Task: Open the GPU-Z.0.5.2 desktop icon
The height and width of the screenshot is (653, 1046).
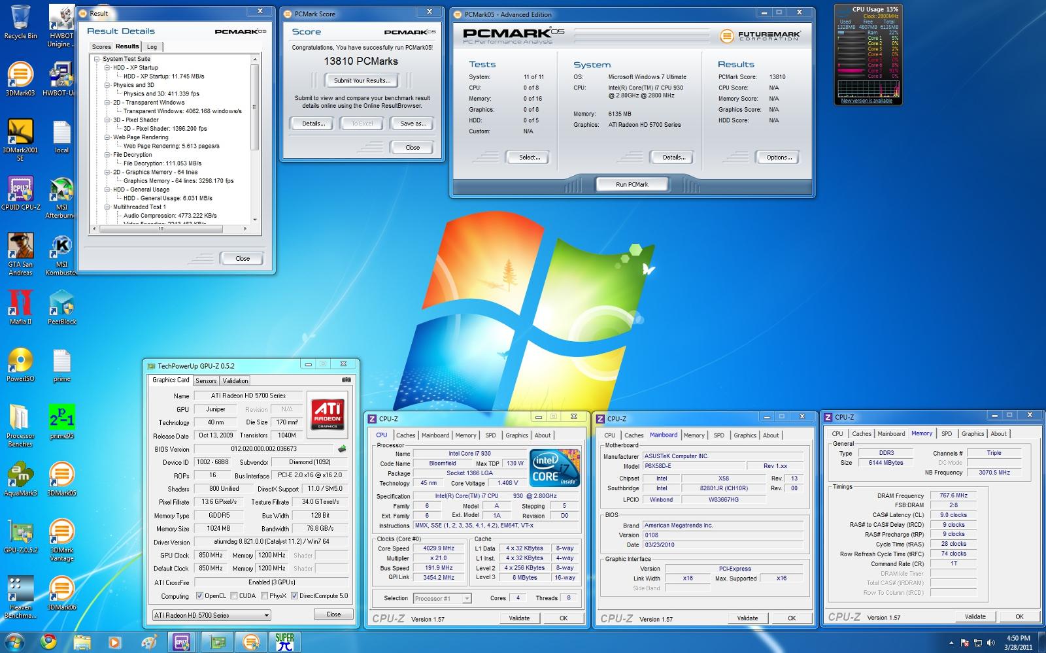Action: 20,537
